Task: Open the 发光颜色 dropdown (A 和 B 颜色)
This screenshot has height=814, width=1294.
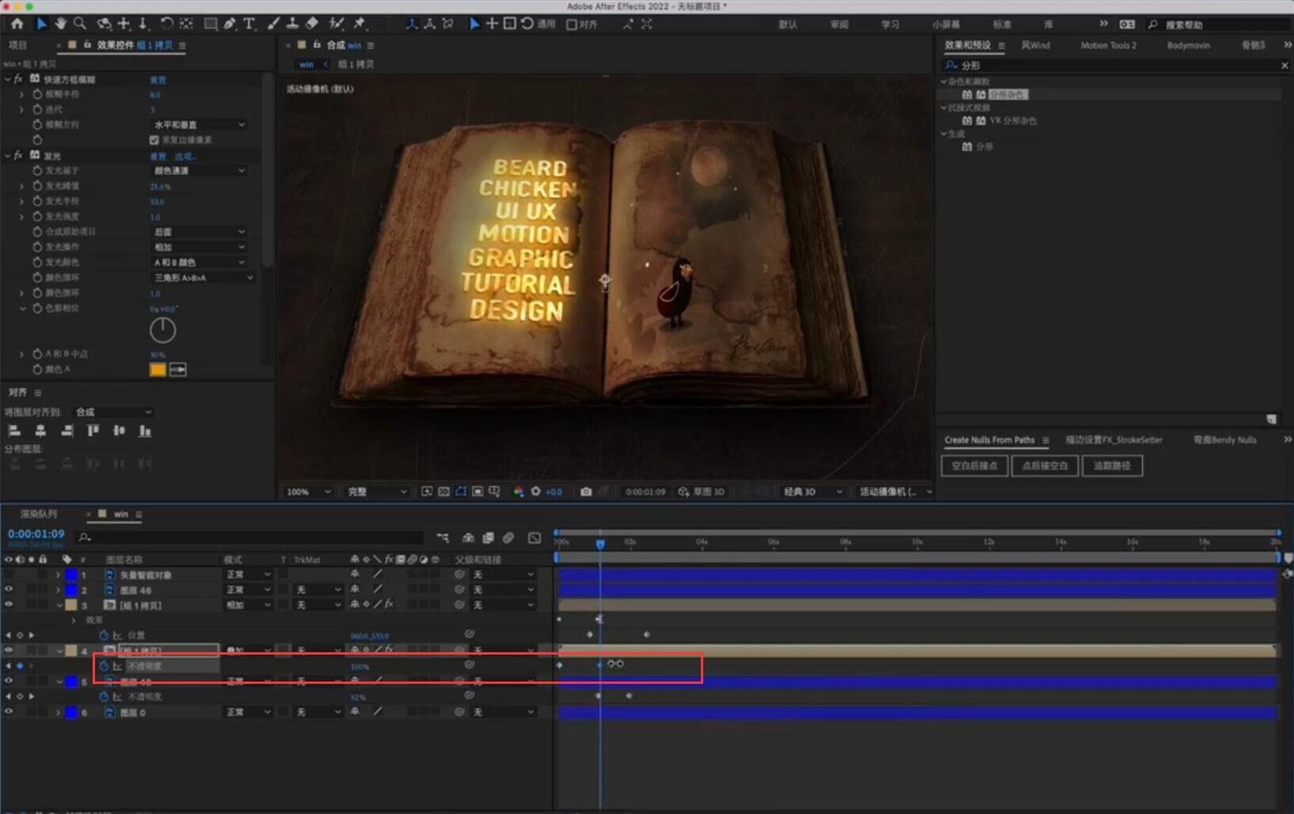Action: pos(200,262)
